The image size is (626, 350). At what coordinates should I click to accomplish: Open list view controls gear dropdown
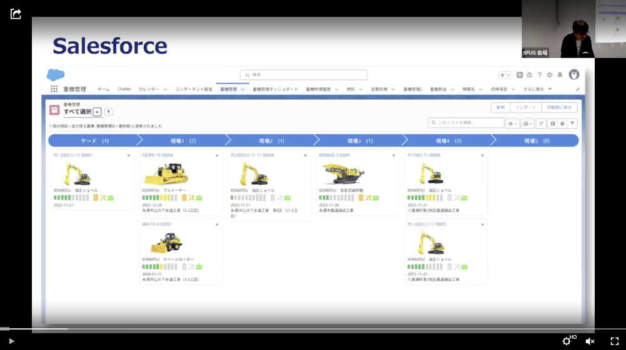[x=512, y=124]
